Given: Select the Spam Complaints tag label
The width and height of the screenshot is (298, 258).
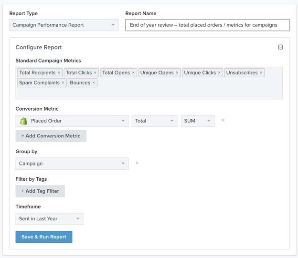Looking at the screenshot, I should (x=39, y=83).
